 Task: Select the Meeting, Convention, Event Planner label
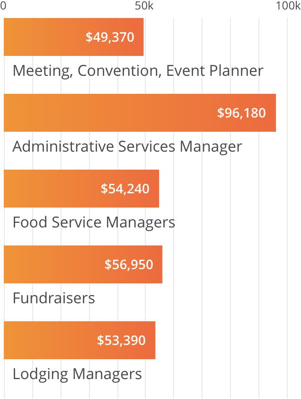[x=138, y=71]
